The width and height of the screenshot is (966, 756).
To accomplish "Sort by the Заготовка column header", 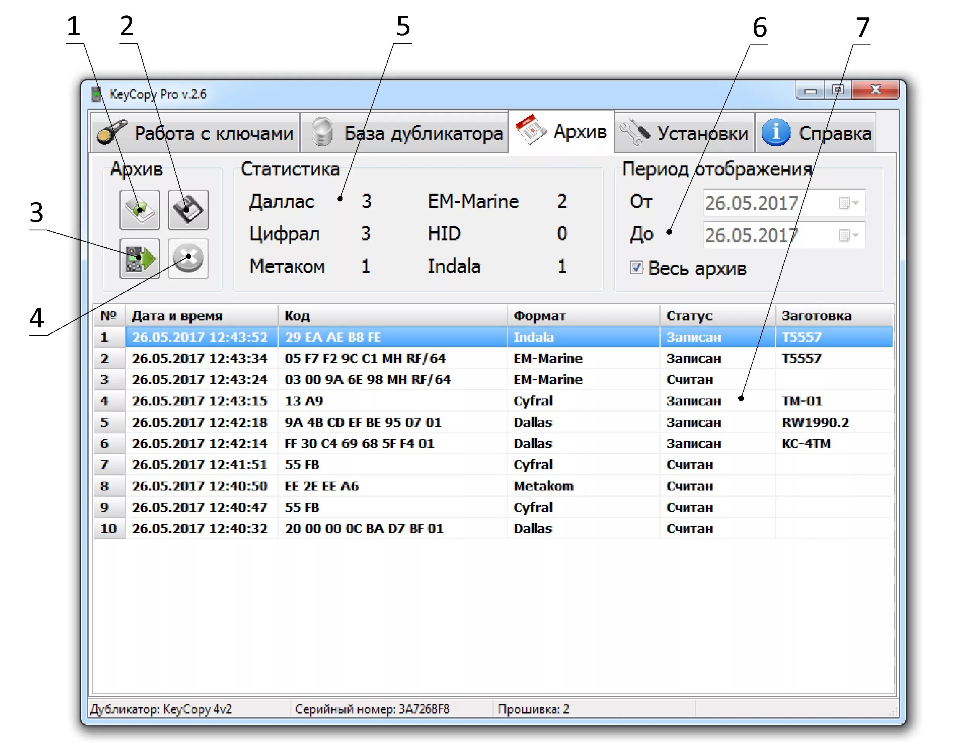I will tap(834, 316).
